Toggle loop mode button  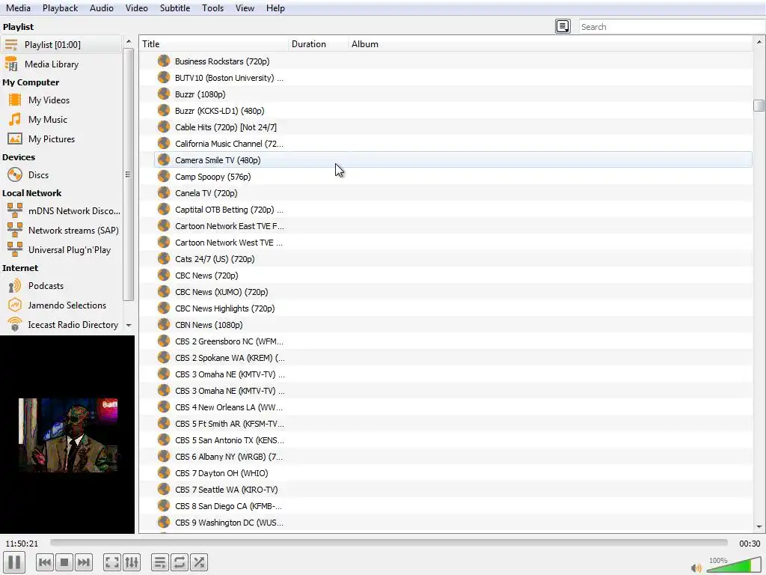click(180, 562)
